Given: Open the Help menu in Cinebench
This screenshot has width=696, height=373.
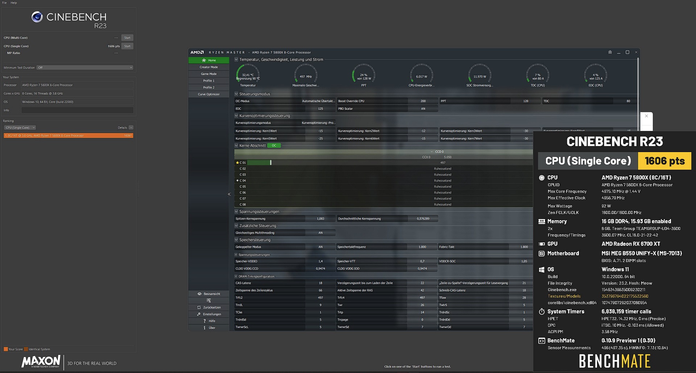Looking at the screenshot, I should 14,3.
